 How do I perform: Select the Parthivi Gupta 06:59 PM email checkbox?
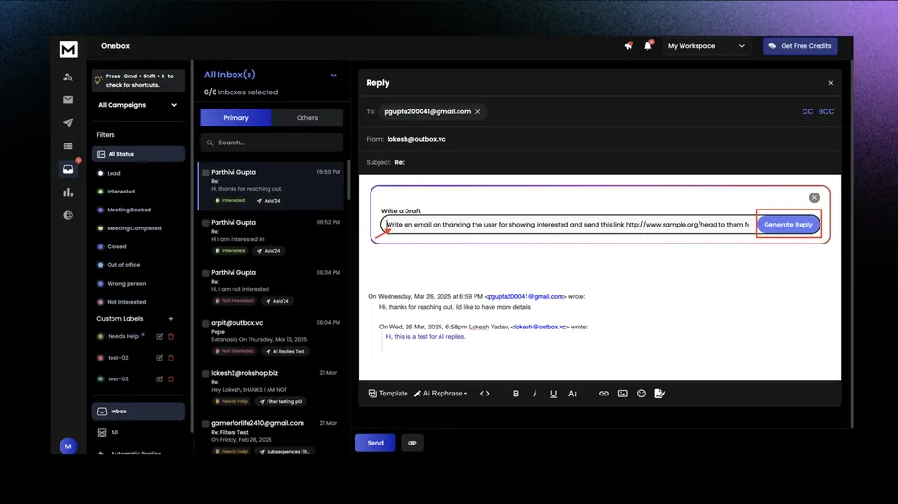pyautogui.click(x=206, y=172)
